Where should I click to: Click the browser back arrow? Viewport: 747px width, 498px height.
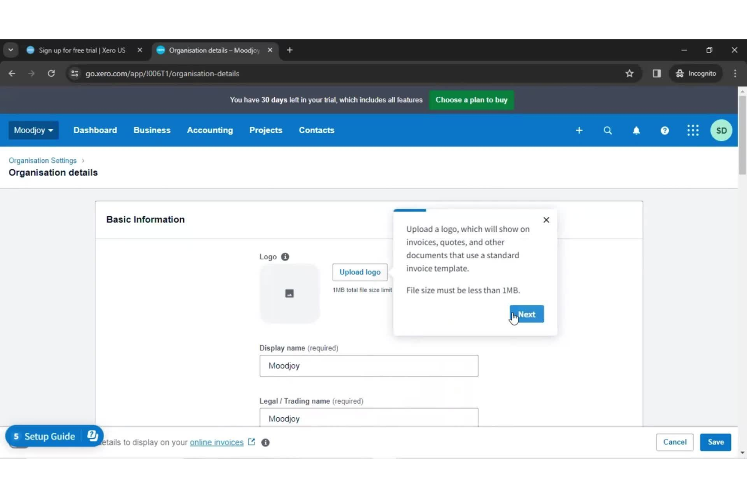(x=12, y=74)
